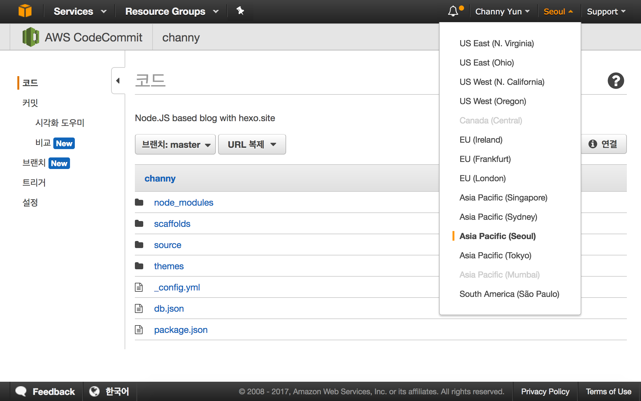The width and height of the screenshot is (641, 401).
Task: Open the Privacy Policy footer link
Action: (545, 391)
